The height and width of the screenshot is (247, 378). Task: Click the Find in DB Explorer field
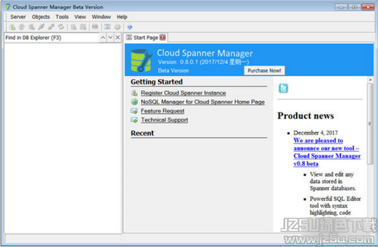(52, 38)
